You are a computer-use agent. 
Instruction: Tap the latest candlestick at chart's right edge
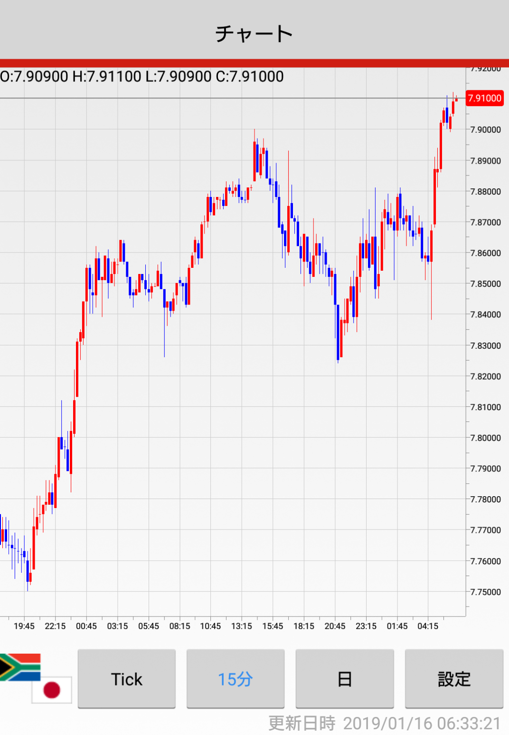coord(456,98)
